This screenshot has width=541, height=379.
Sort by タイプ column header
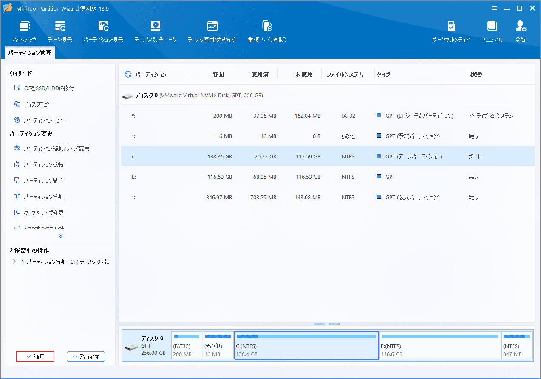coord(383,74)
